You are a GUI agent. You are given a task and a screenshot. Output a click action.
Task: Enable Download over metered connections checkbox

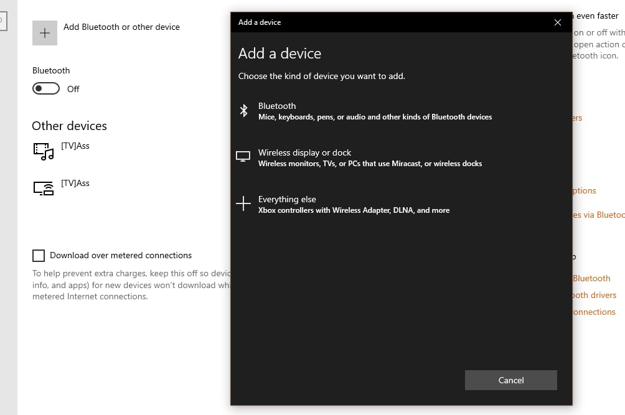pyautogui.click(x=39, y=256)
